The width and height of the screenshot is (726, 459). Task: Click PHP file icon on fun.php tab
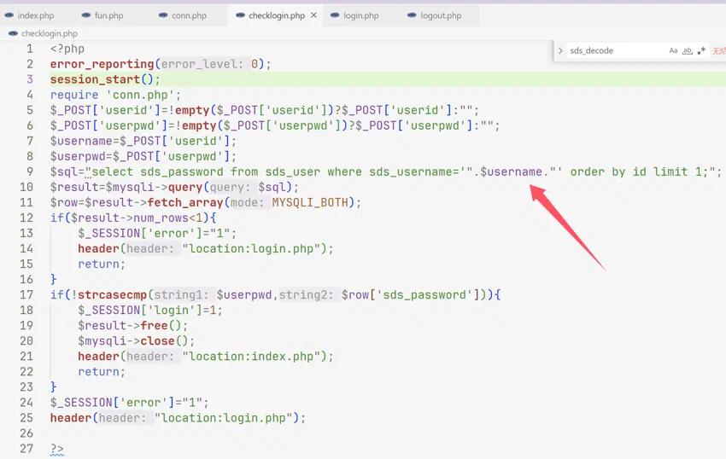coord(86,15)
